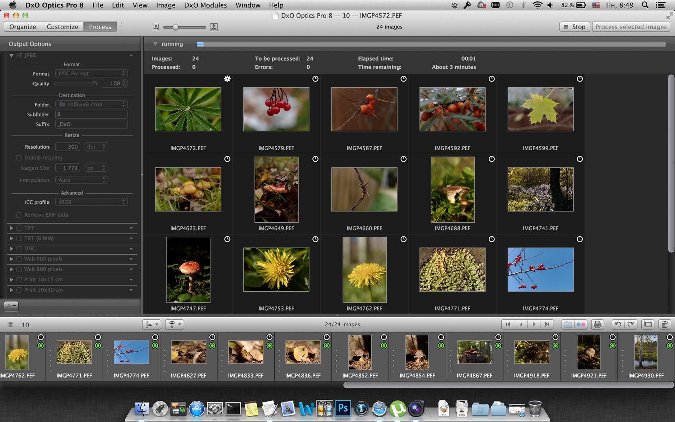This screenshot has height=422, width=675.
Task: Open the JPEG Format dropdown
Action: pyautogui.click(x=92, y=73)
